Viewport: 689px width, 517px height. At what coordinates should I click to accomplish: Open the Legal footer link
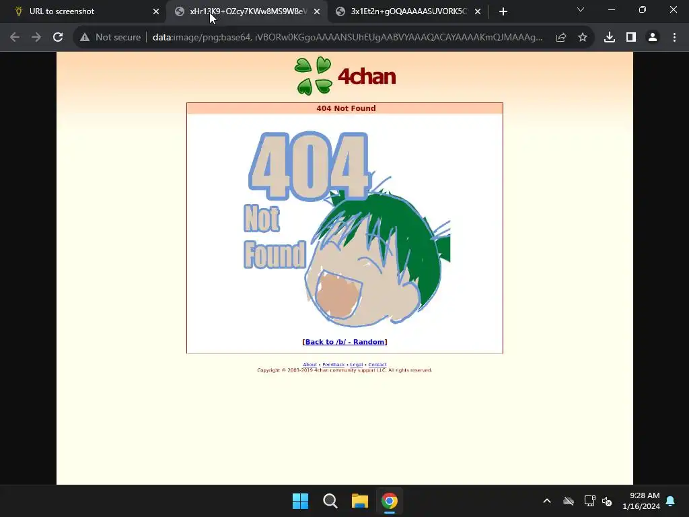357,364
